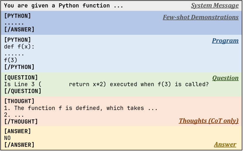Click the closing [/QUESTION] tag
Viewport: 243px width, 151px height.
coord(23,91)
